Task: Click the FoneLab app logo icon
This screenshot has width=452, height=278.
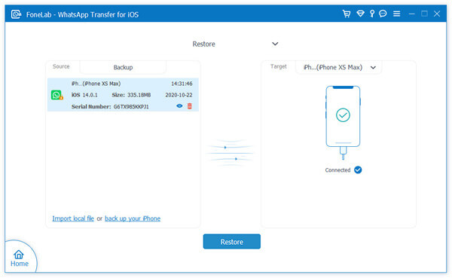Action: coord(16,14)
